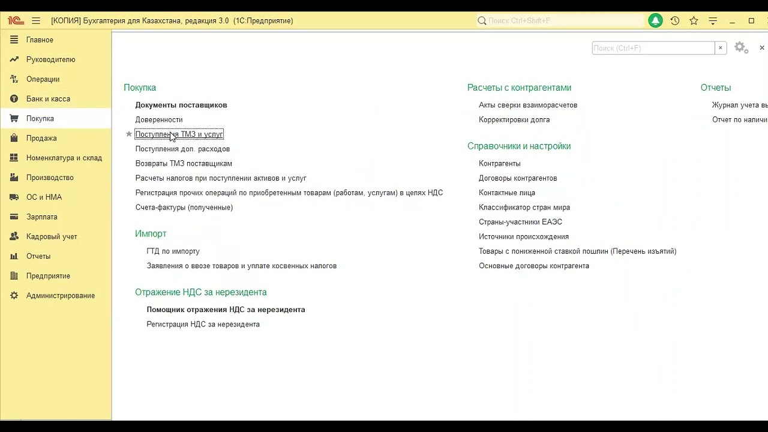Open Руководителю section
The height and width of the screenshot is (432, 768).
tap(50, 59)
